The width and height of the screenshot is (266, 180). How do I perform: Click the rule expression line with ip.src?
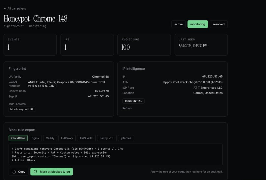point(61,156)
